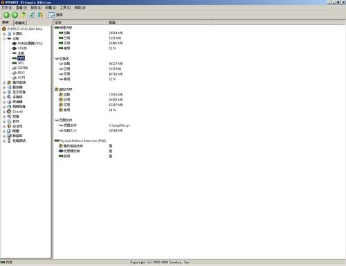The image size is (346, 266).
Task: Click the green Forward arrow toolbar button
Action: coord(15,15)
